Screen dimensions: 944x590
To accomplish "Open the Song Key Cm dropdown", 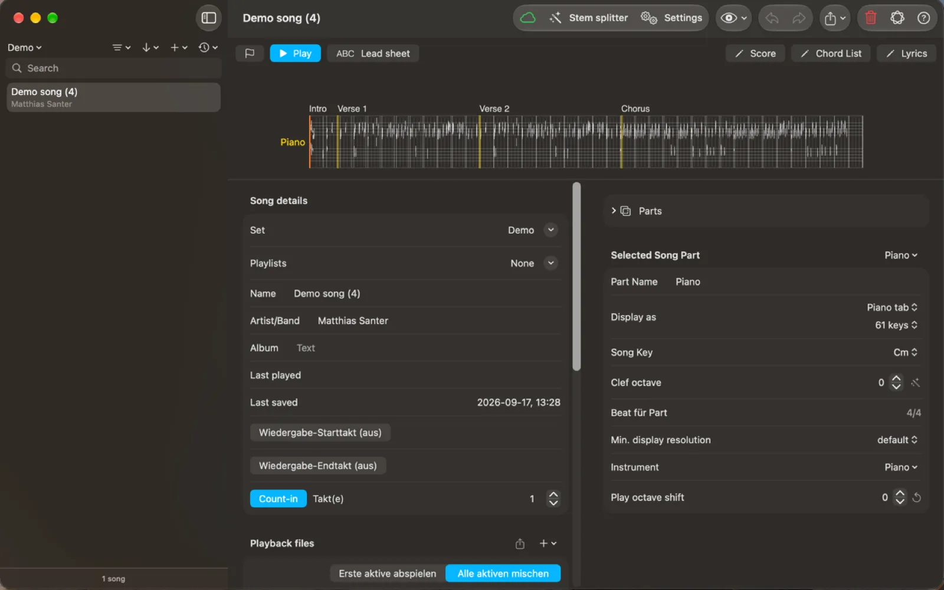I will click(x=906, y=352).
